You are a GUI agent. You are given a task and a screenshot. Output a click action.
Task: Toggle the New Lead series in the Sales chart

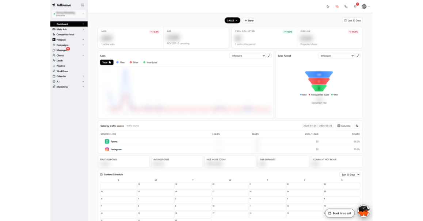150,62
